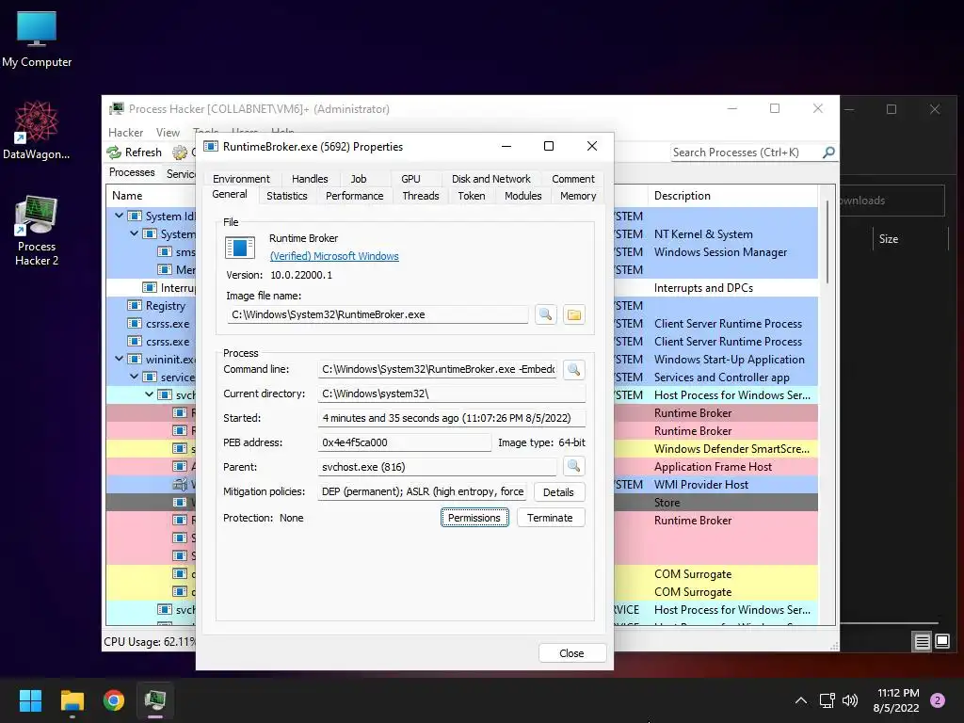This screenshot has width=964, height=723.
Task: Open the Handles tab
Action: 310,179
